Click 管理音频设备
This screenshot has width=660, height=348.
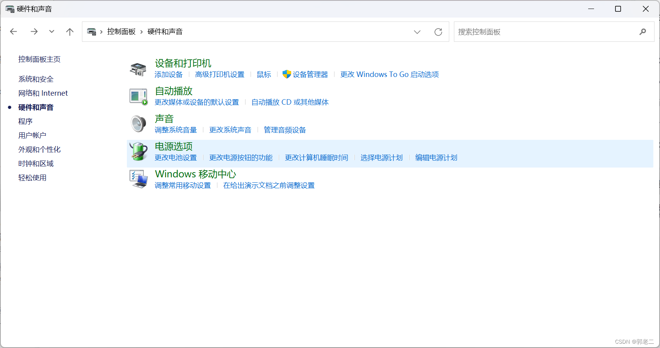(x=285, y=130)
